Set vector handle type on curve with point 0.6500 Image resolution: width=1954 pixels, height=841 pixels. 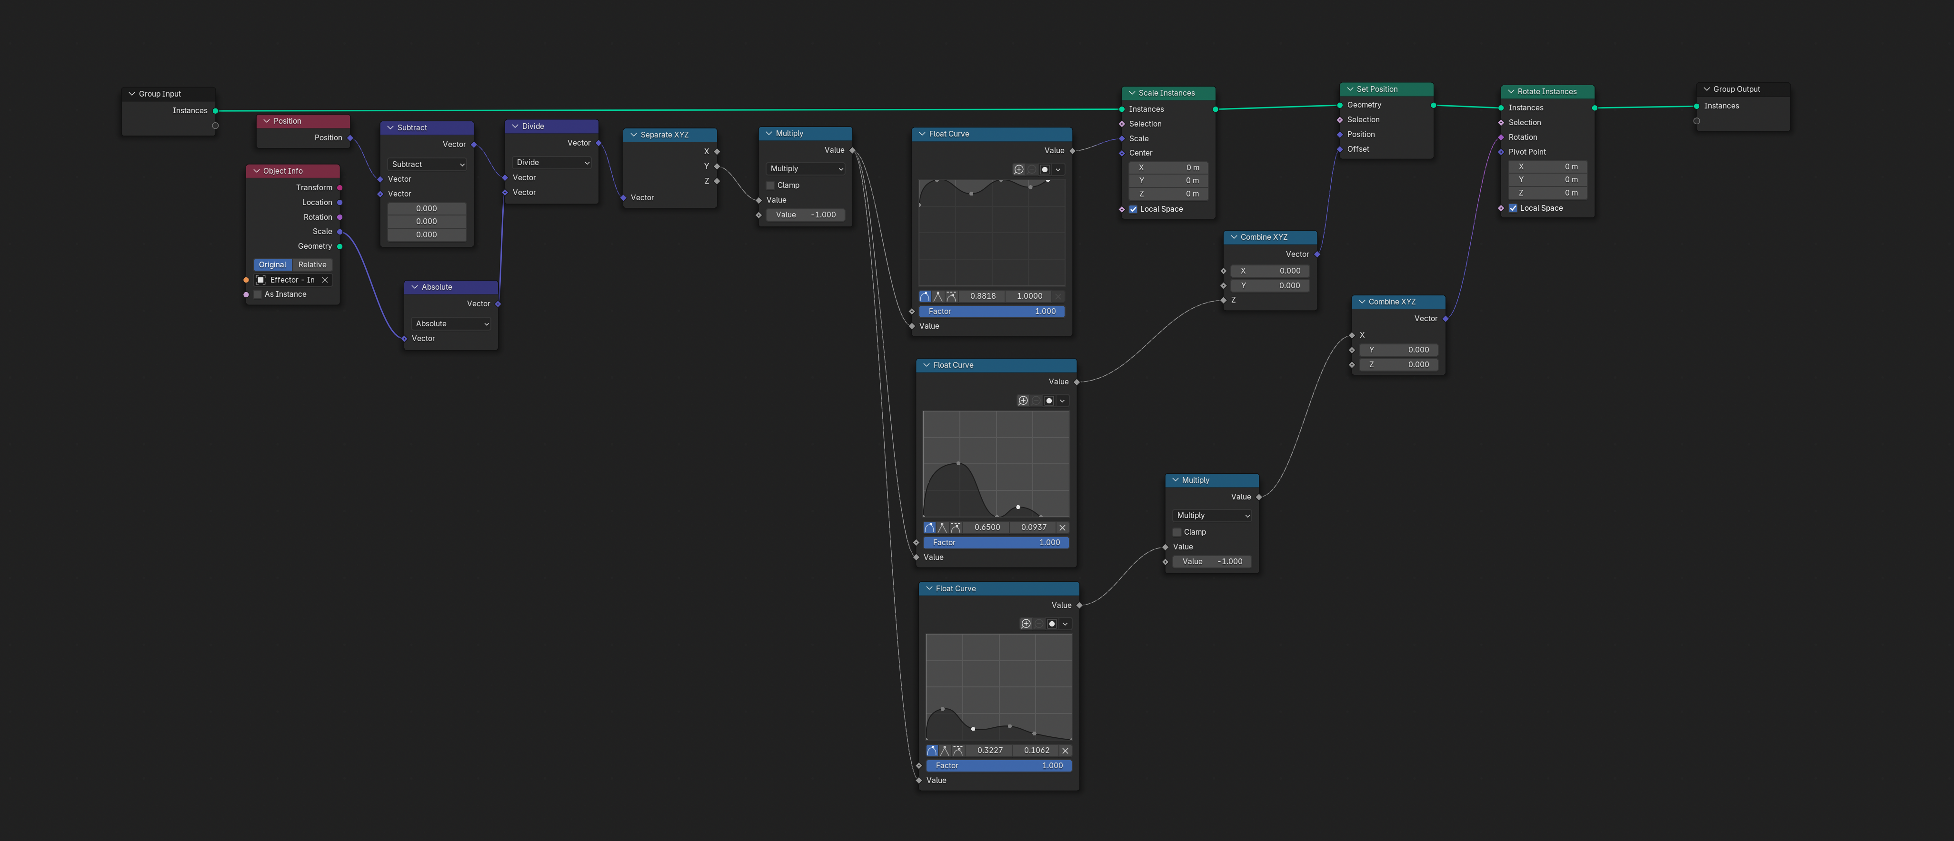[943, 528]
